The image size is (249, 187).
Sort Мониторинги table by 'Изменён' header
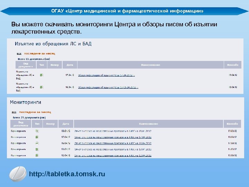coord(232,124)
